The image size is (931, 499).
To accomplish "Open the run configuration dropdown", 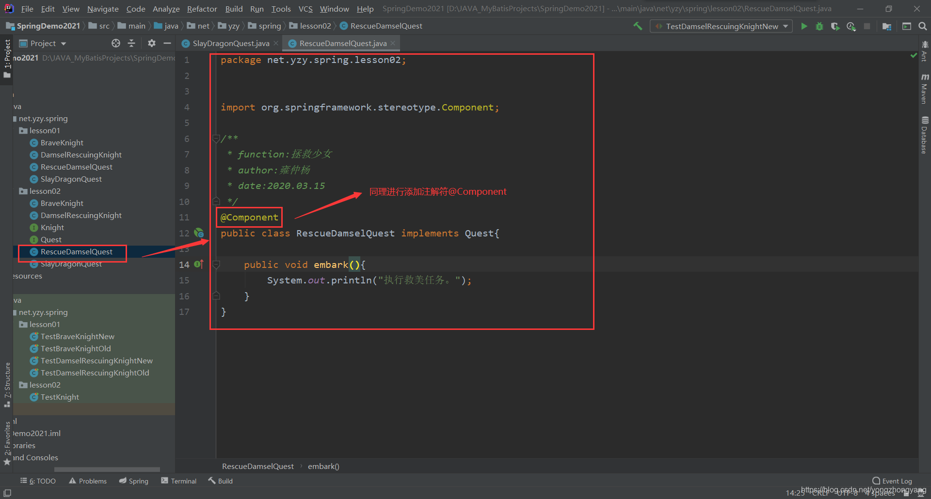I will pos(722,26).
